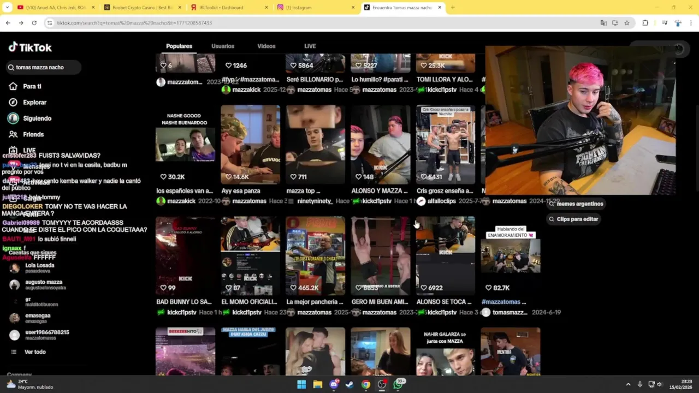Open the ninetyninety_ author link
The width and height of the screenshot is (699, 393).
tap(315, 201)
